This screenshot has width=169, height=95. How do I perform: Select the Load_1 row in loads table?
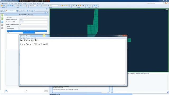(27, 33)
